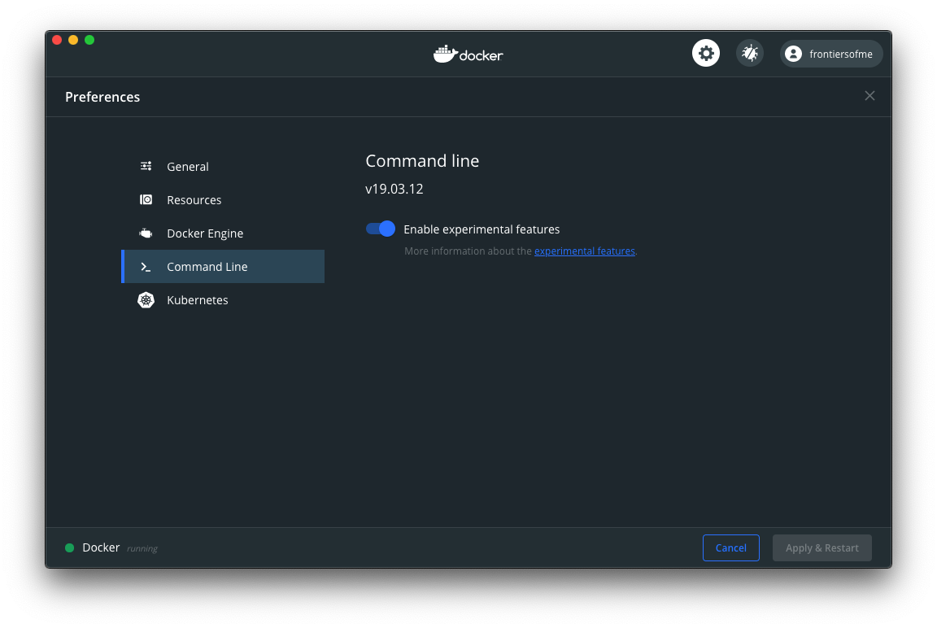Screen dimensions: 937x628
Task: Switch to the Resources section
Action: coord(194,199)
